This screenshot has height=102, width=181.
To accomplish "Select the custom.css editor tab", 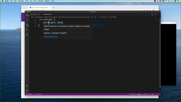I will [x=47, y=14].
